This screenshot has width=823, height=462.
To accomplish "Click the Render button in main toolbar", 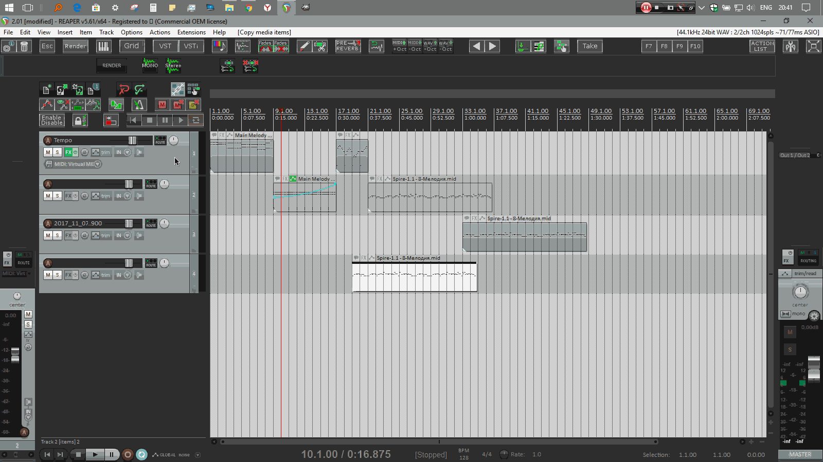I will point(75,46).
